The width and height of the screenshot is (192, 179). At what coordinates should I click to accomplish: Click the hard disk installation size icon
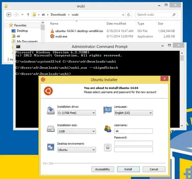[x=51, y=129]
